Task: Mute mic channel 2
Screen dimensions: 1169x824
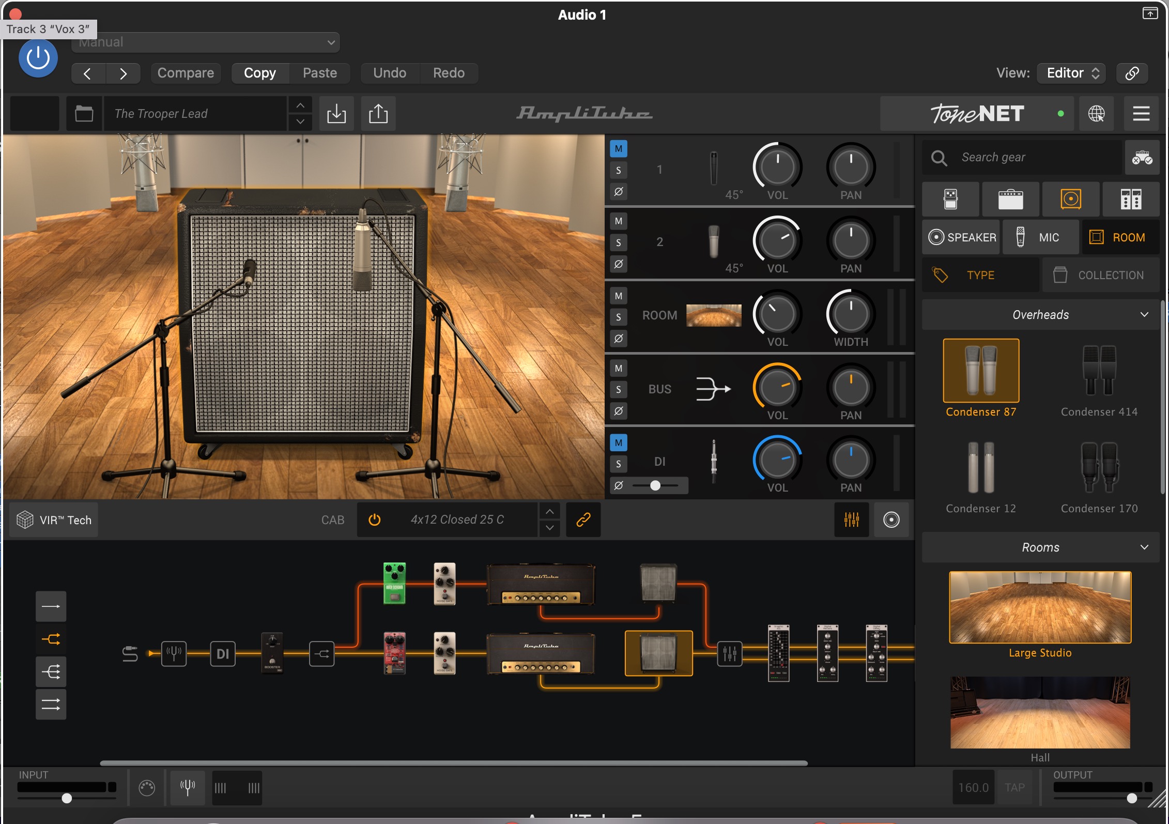Action: pos(619,221)
